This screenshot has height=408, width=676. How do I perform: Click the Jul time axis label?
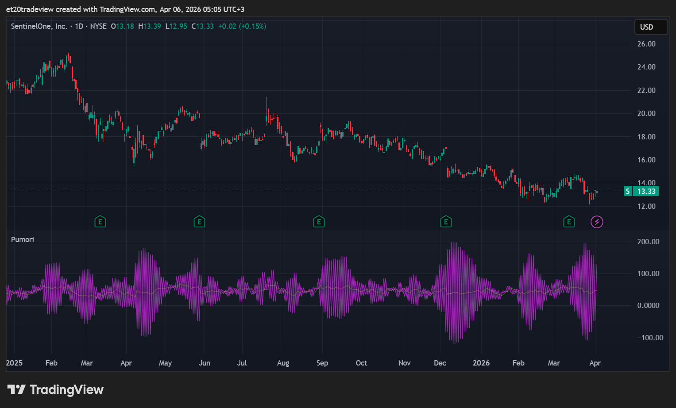tap(242, 363)
